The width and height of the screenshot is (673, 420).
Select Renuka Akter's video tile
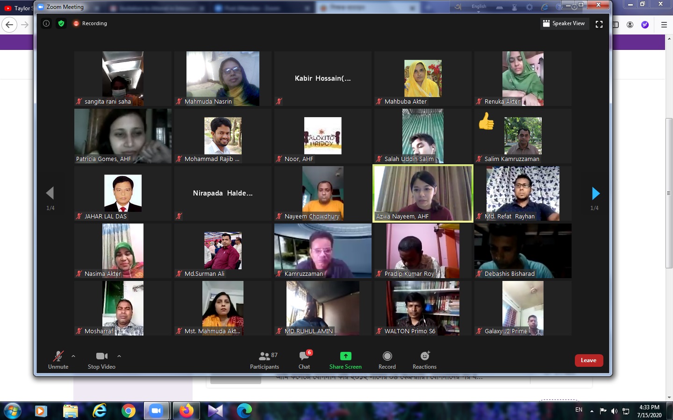tap(523, 78)
